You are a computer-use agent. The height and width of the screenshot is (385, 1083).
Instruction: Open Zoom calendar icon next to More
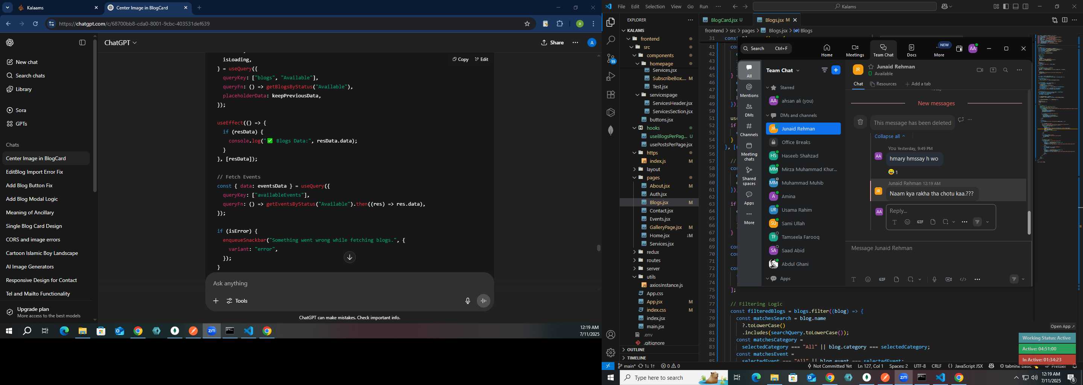click(x=959, y=49)
